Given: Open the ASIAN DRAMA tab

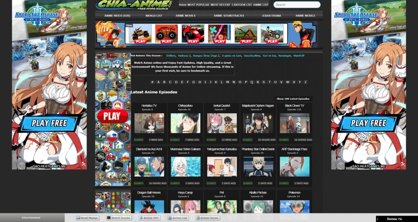Looking at the screenshot, I should [x=271, y=16].
